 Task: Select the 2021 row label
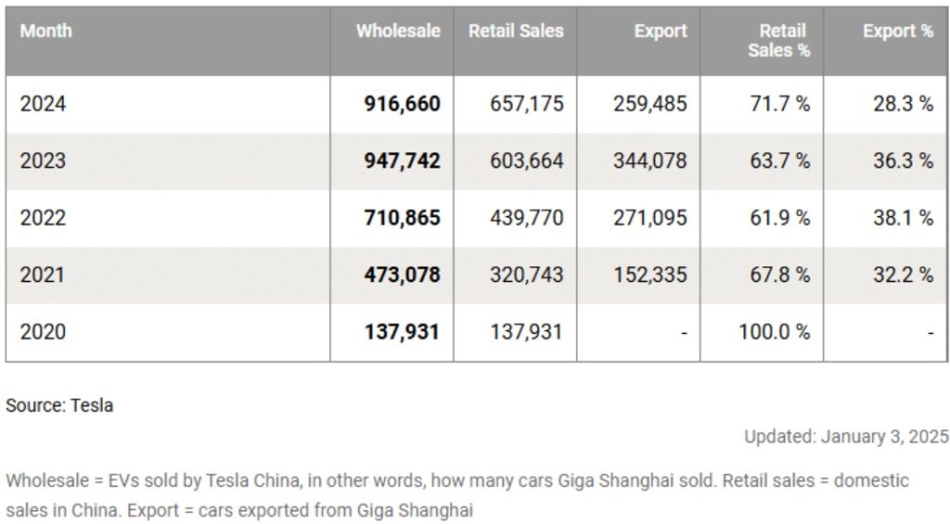pos(43,275)
